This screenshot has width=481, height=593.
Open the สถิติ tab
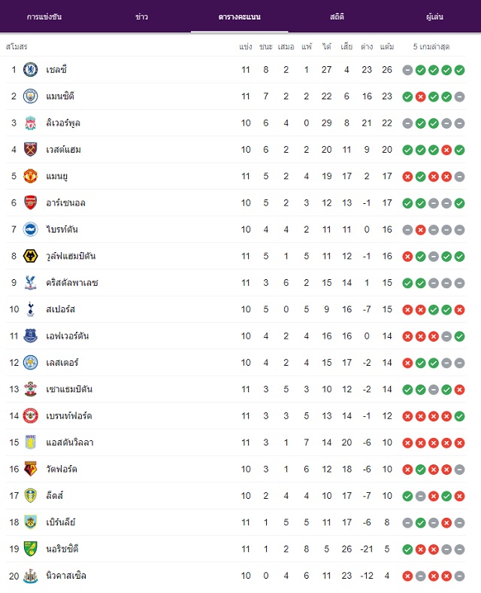tap(337, 17)
